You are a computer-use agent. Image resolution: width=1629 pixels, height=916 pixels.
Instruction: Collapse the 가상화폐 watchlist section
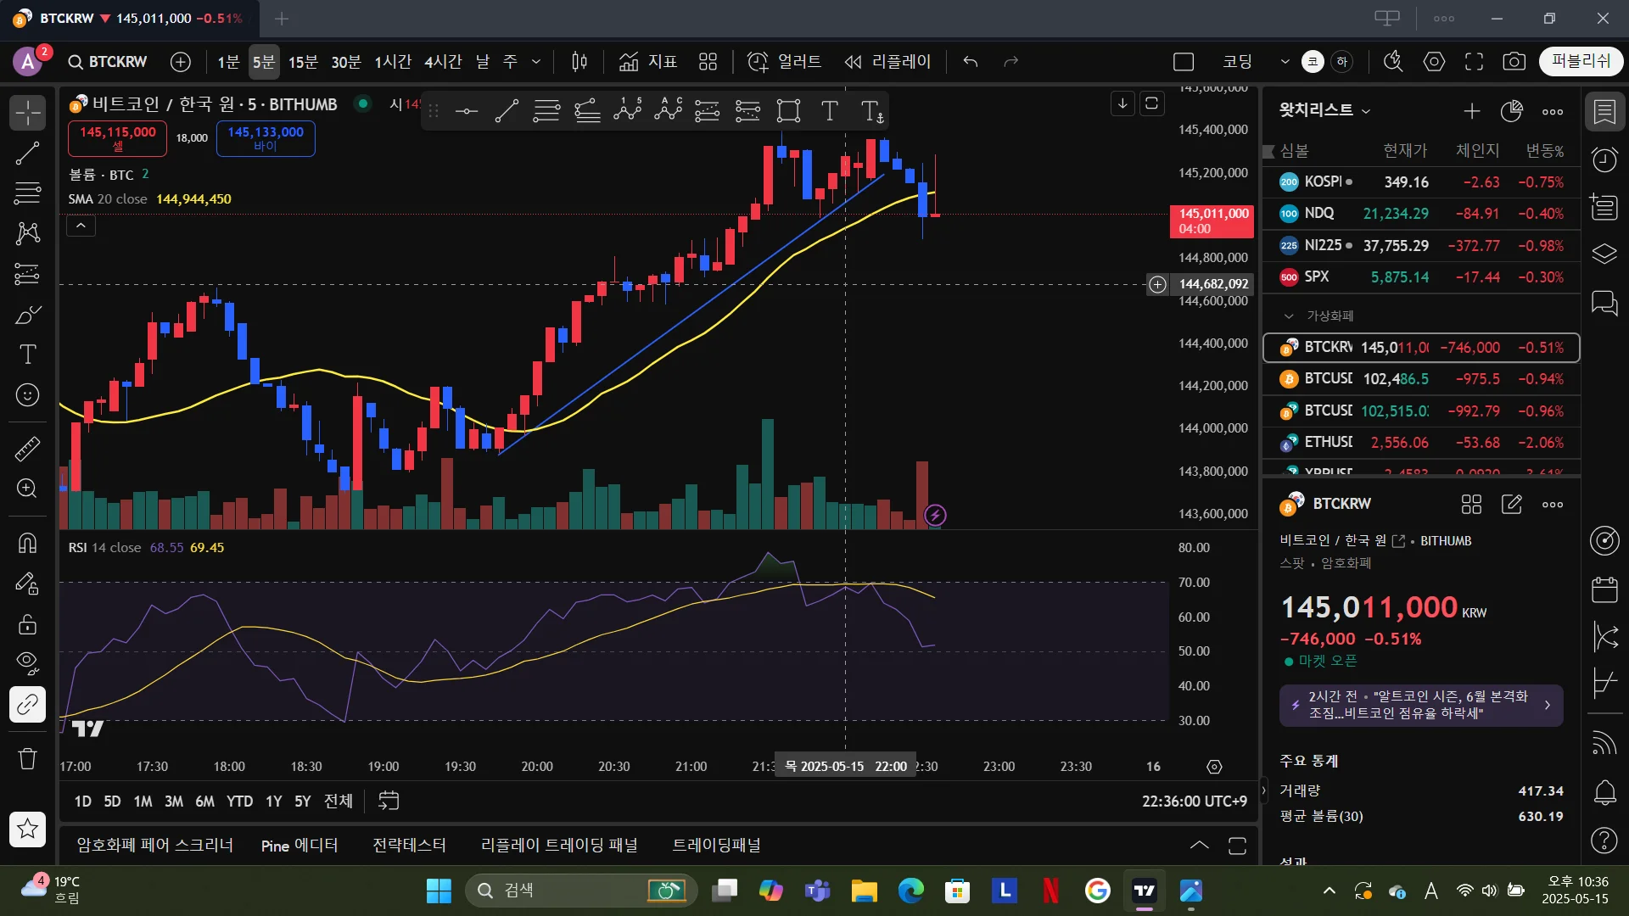coord(1289,316)
